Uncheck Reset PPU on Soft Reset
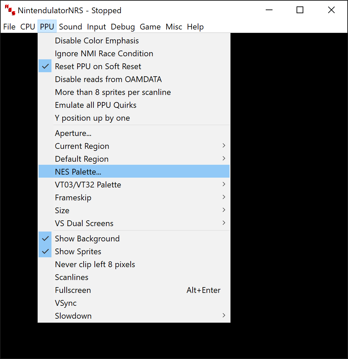This screenshot has height=359, width=348. click(x=134, y=66)
